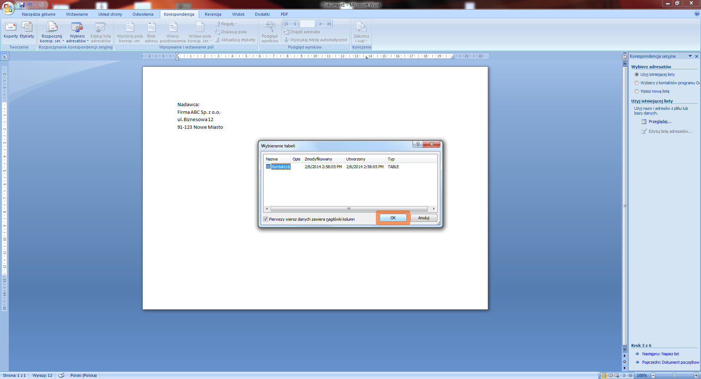Click the Word help icon in ribbon corner
The image size is (701, 379).
tap(697, 14)
